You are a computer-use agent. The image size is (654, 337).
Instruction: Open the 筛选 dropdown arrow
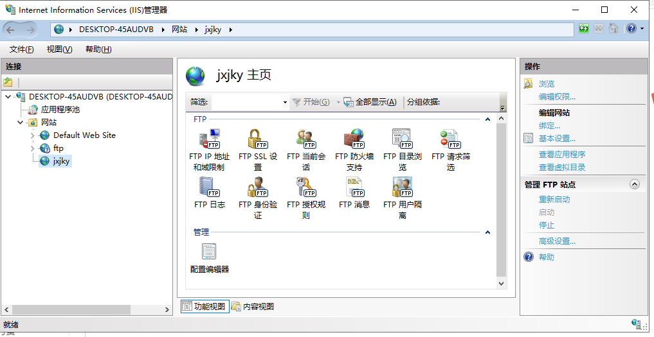[x=286, y=102]
